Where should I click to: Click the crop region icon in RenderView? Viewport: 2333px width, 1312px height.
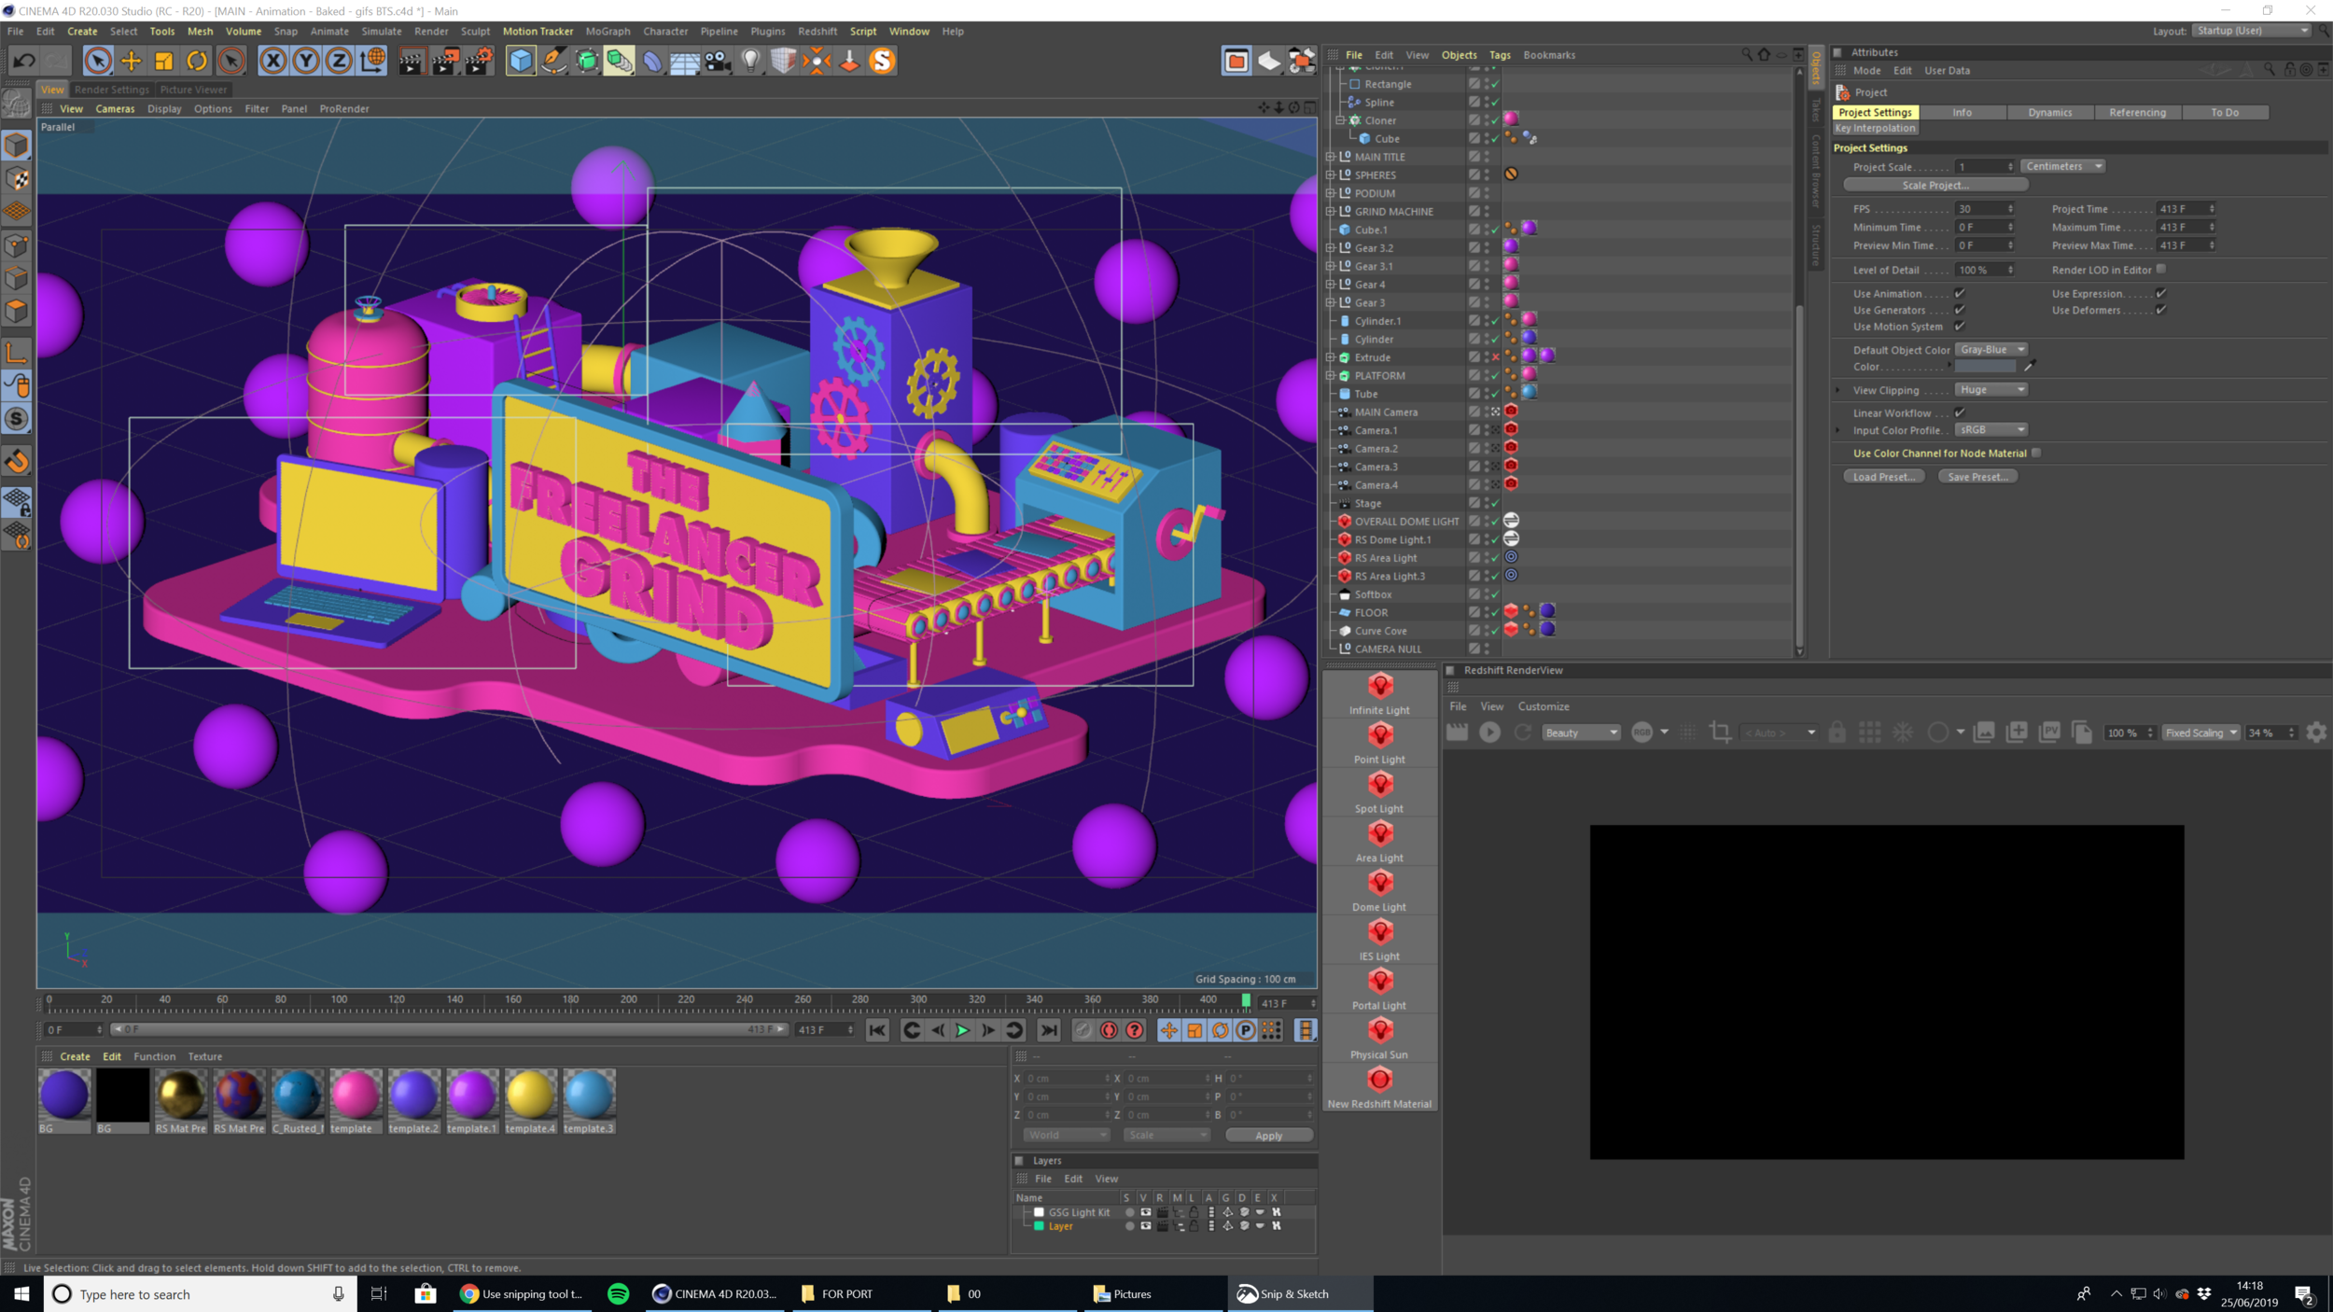(1720, 733)
